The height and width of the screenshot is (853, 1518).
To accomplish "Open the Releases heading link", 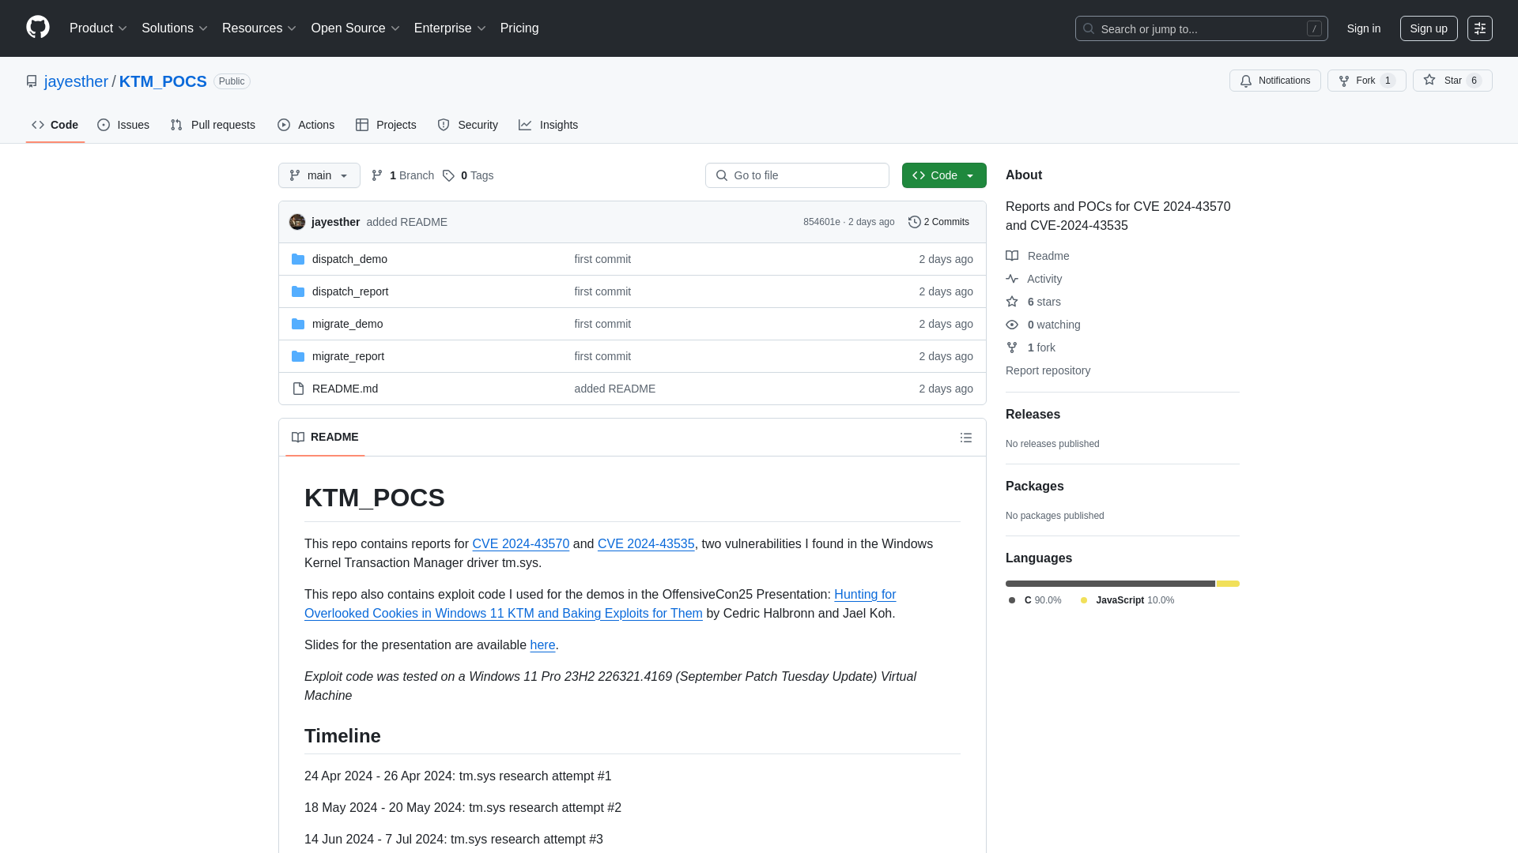I will 1033,415.
